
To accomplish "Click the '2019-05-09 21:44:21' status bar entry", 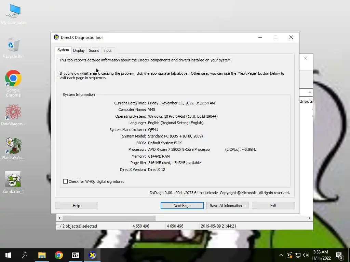I will point(218,226).
